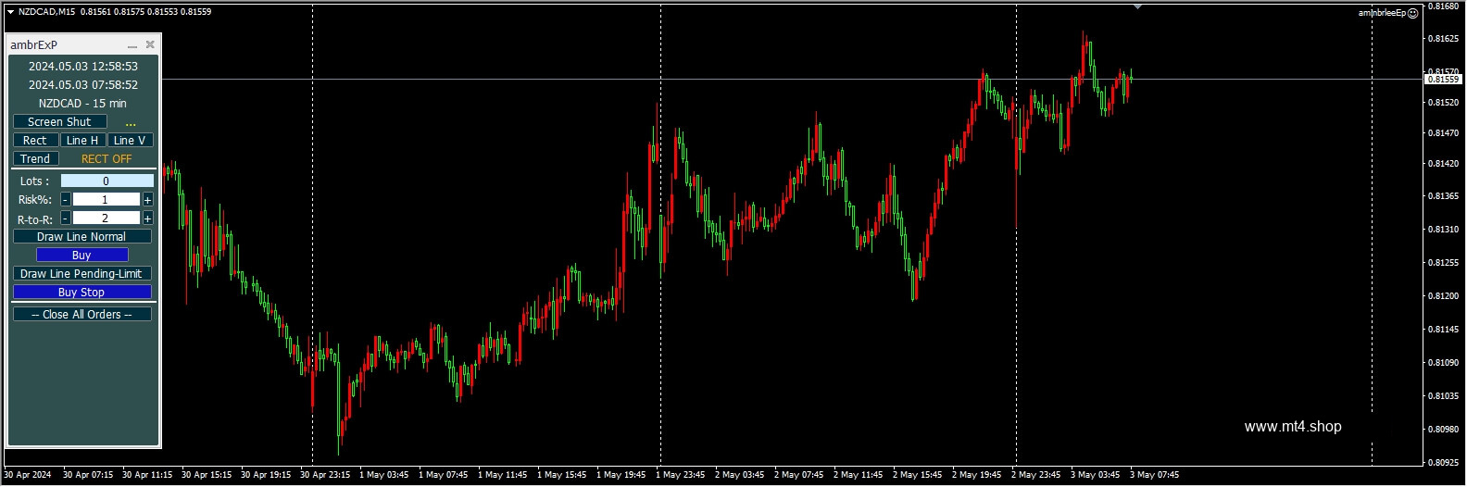Click the Screen Shut button
This screenshot has width=1467, height=487.
coord(60,122)
